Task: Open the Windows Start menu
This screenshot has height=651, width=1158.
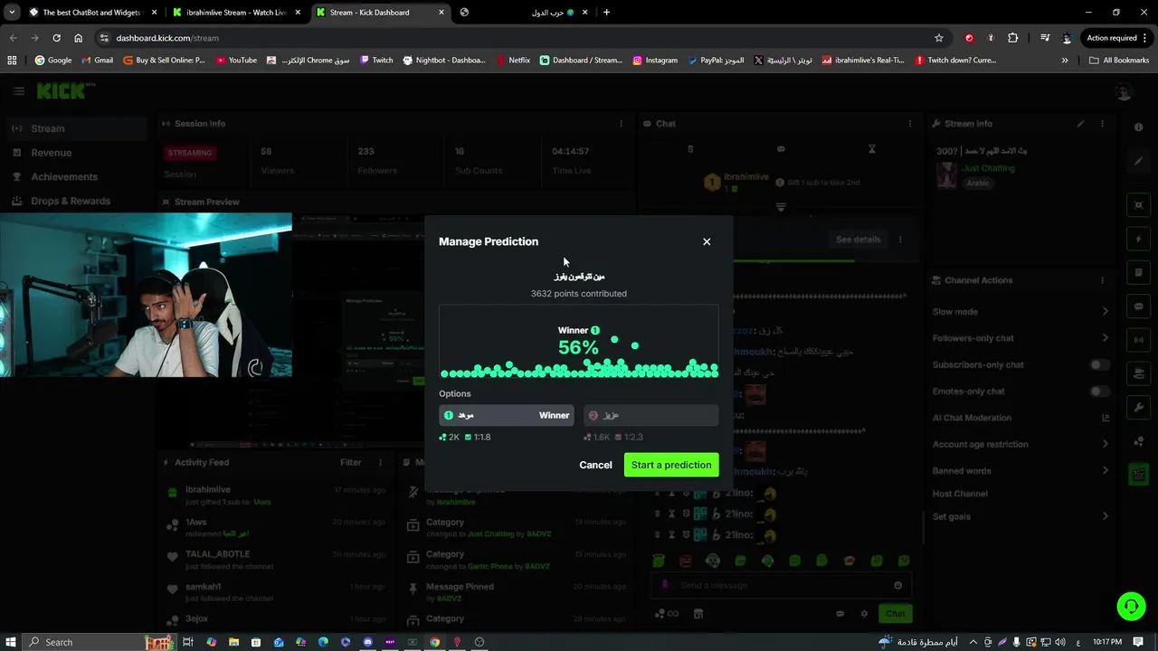Action: 11,642
